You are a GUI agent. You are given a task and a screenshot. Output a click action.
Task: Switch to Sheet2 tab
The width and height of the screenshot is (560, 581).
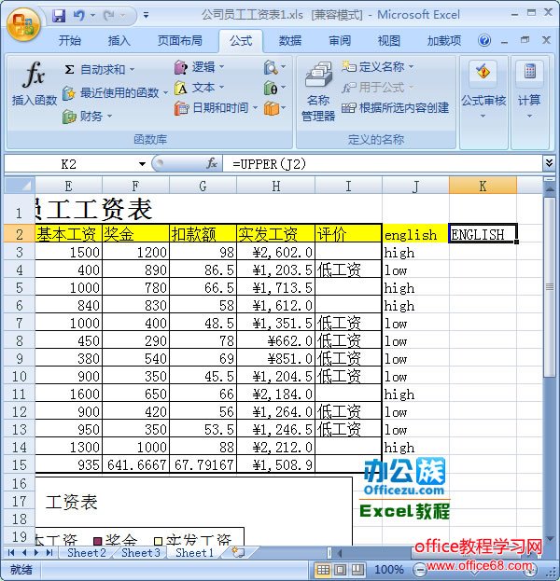coord(87,552)
